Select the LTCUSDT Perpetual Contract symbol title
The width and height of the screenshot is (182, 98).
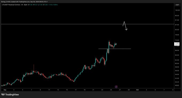pyautogui.click(x=11, y=5)
